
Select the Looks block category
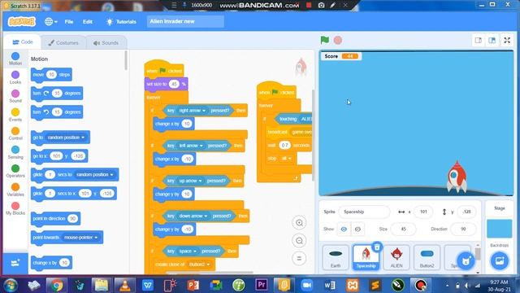(x=15, y=77)
